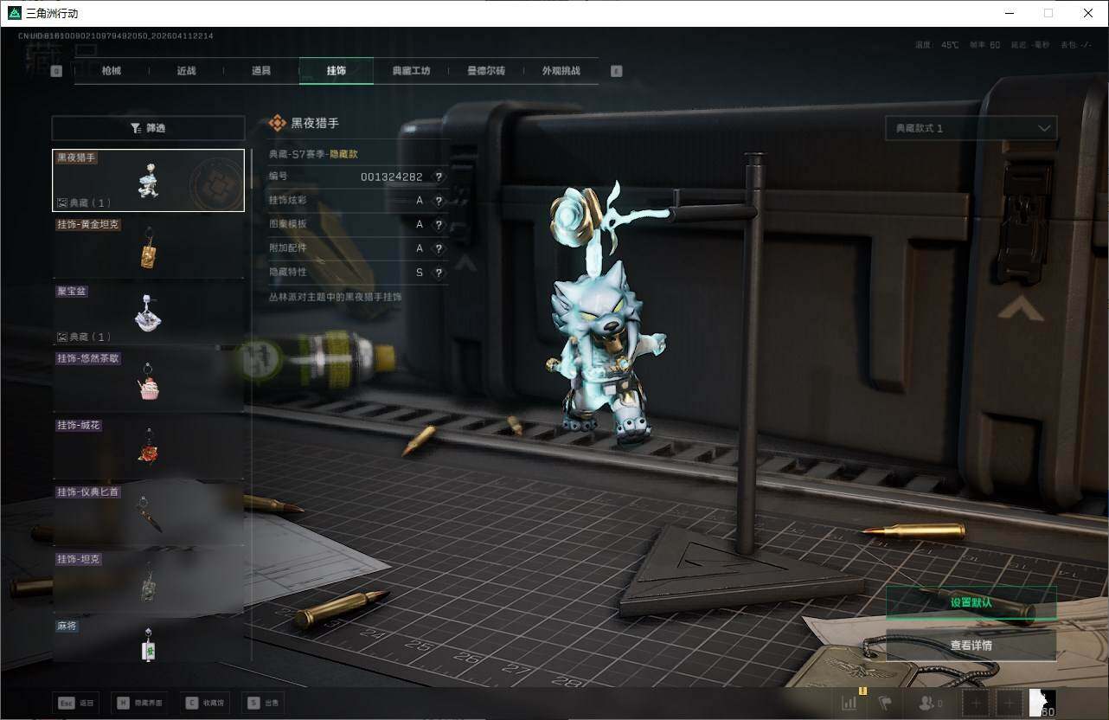1109x720 pixels.
Task: Select the 道具 tab
Action: tap(261, 71)
